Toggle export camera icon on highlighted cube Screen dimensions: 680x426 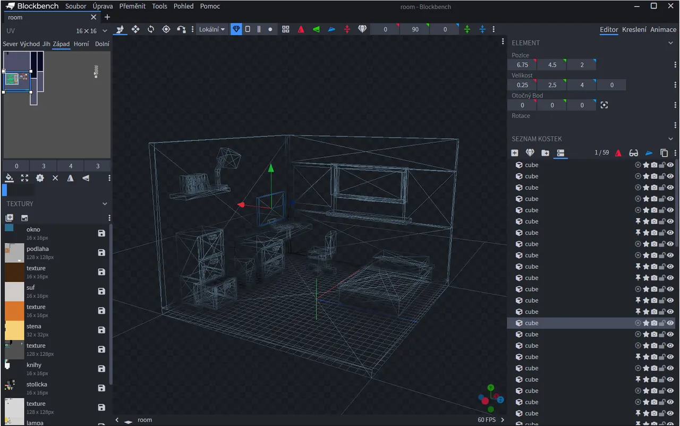(654, 323)
